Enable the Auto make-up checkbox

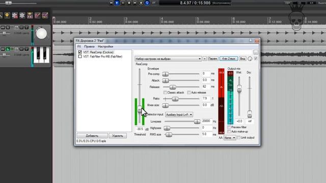click(x=229, y=132)
